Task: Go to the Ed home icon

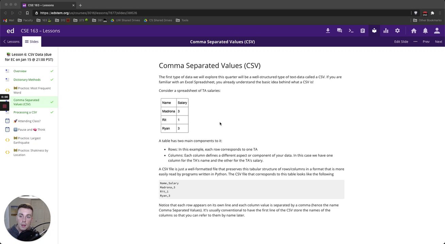Action: (414, 30)
